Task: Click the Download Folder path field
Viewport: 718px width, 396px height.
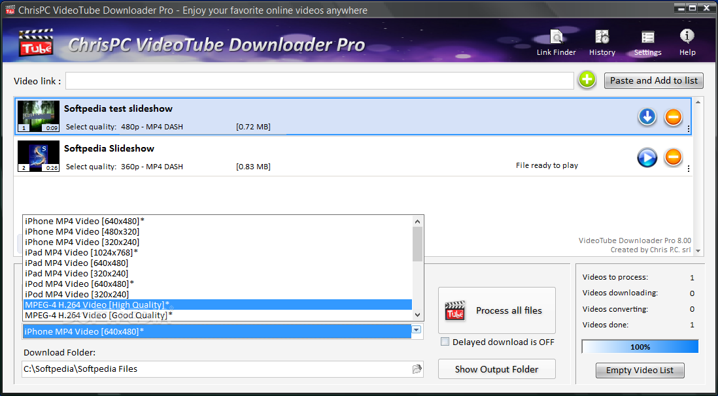Action: coord(218,369)
